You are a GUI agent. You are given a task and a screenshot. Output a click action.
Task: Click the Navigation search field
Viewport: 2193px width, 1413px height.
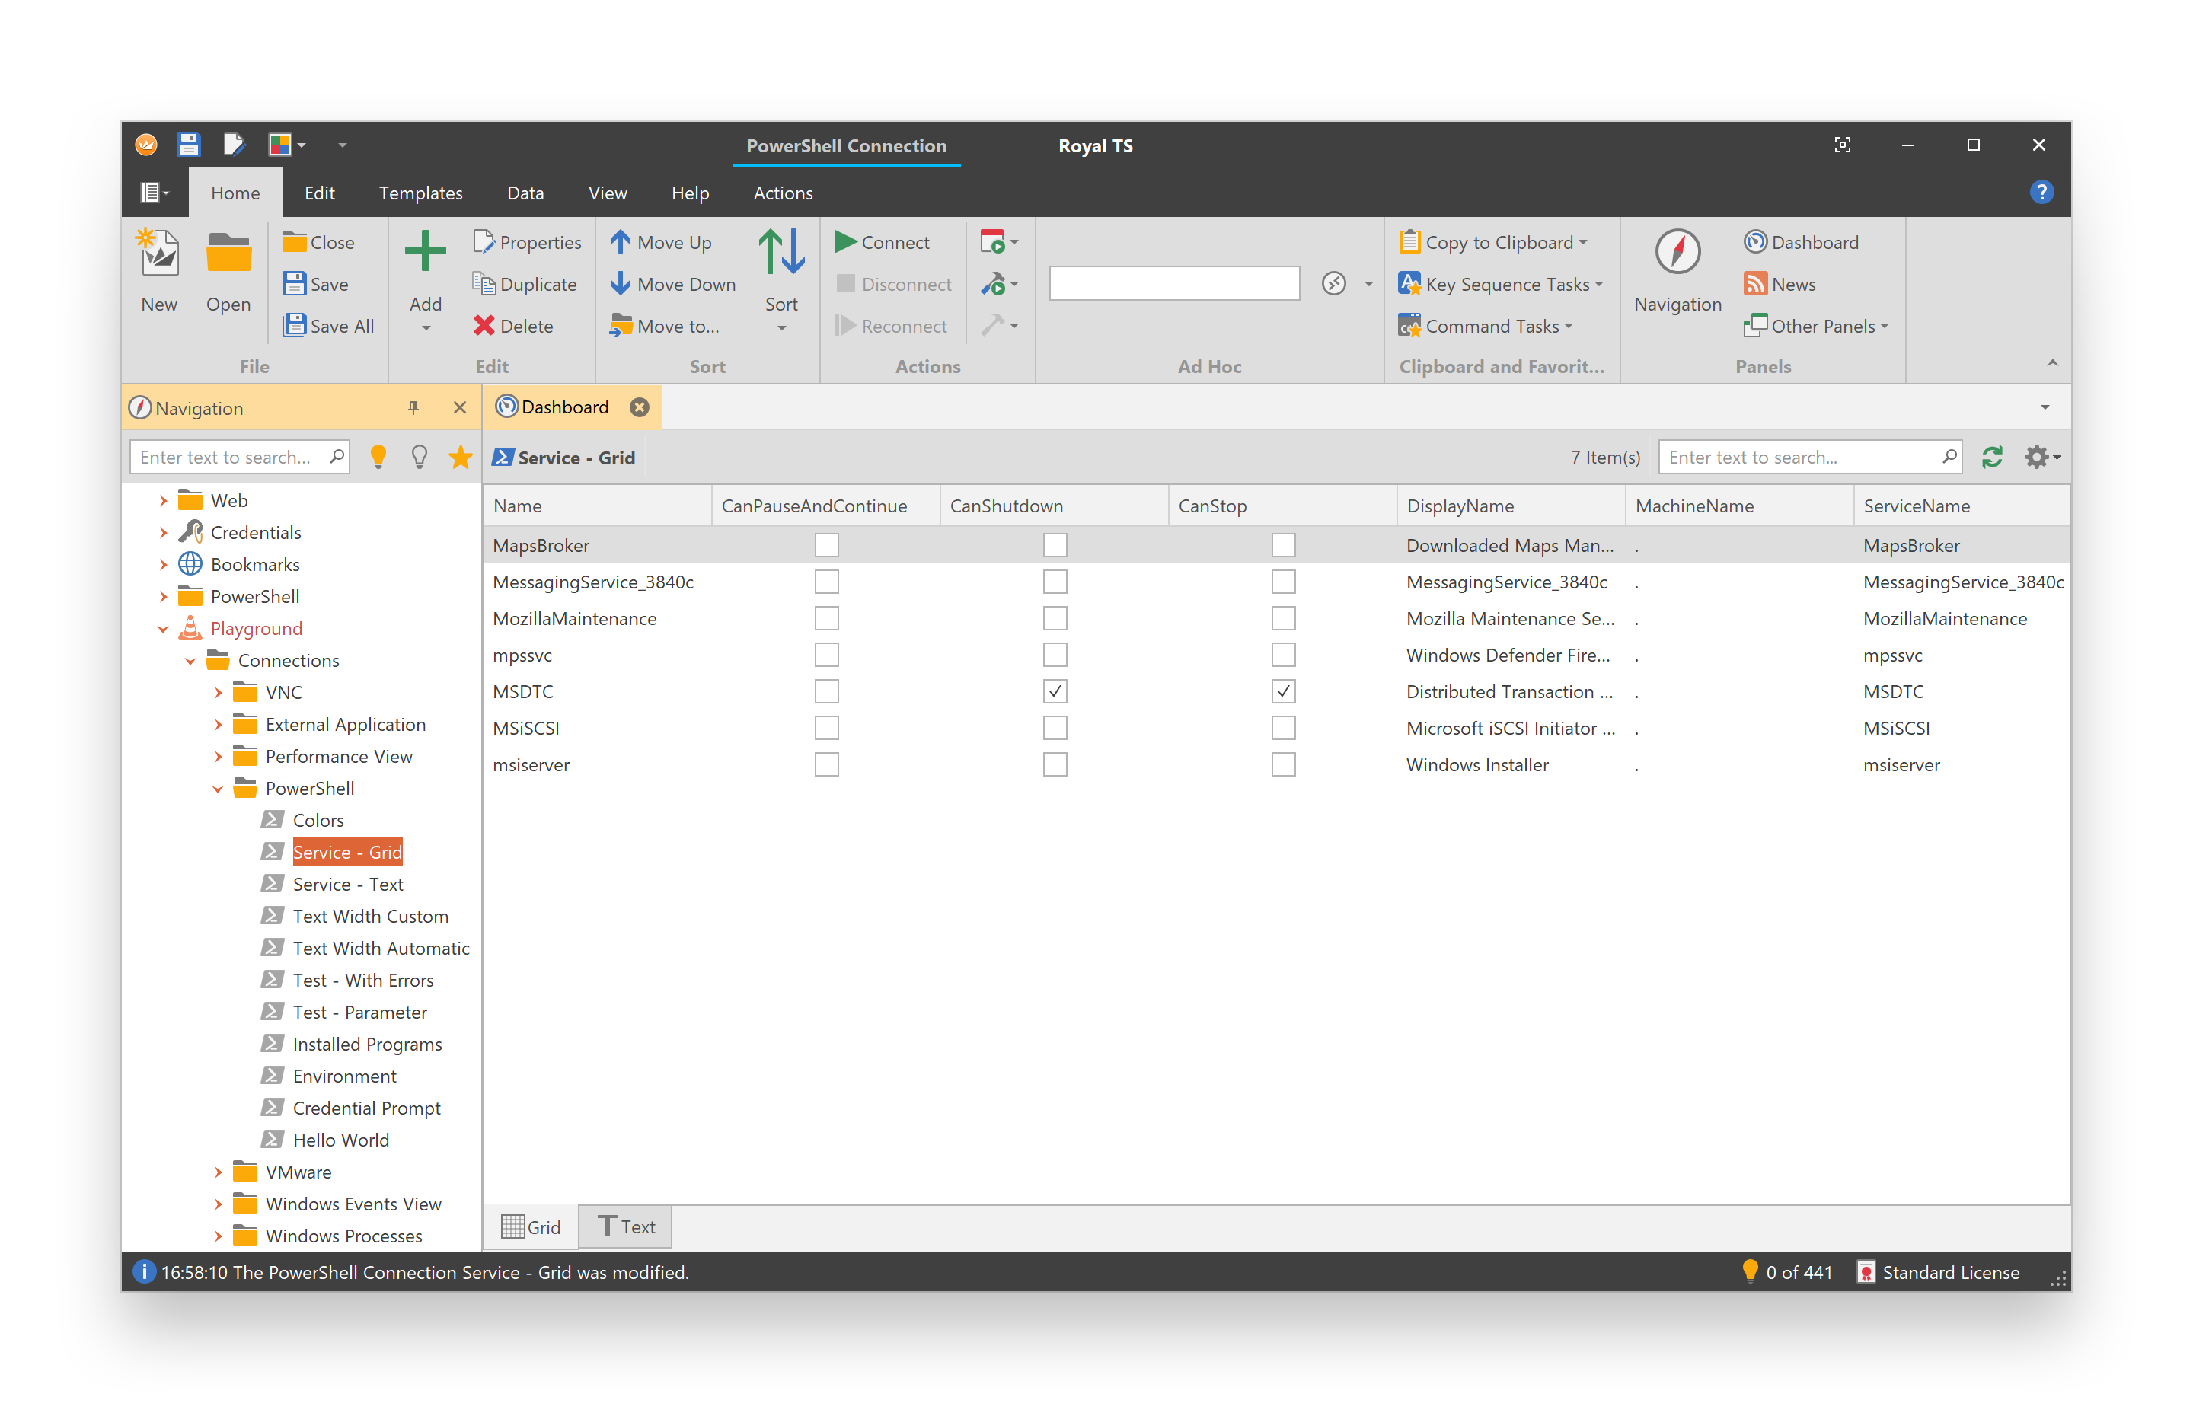pos(238,457)
